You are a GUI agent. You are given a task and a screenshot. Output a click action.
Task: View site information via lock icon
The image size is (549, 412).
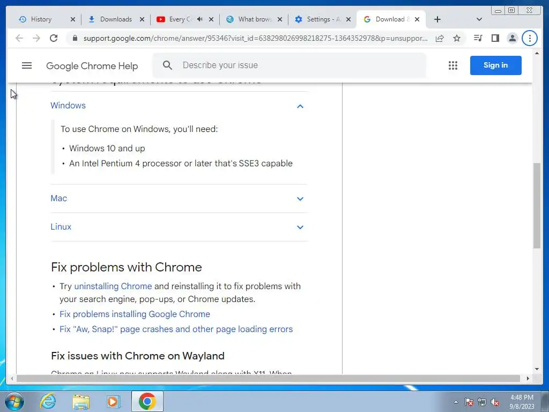(75, 38)
